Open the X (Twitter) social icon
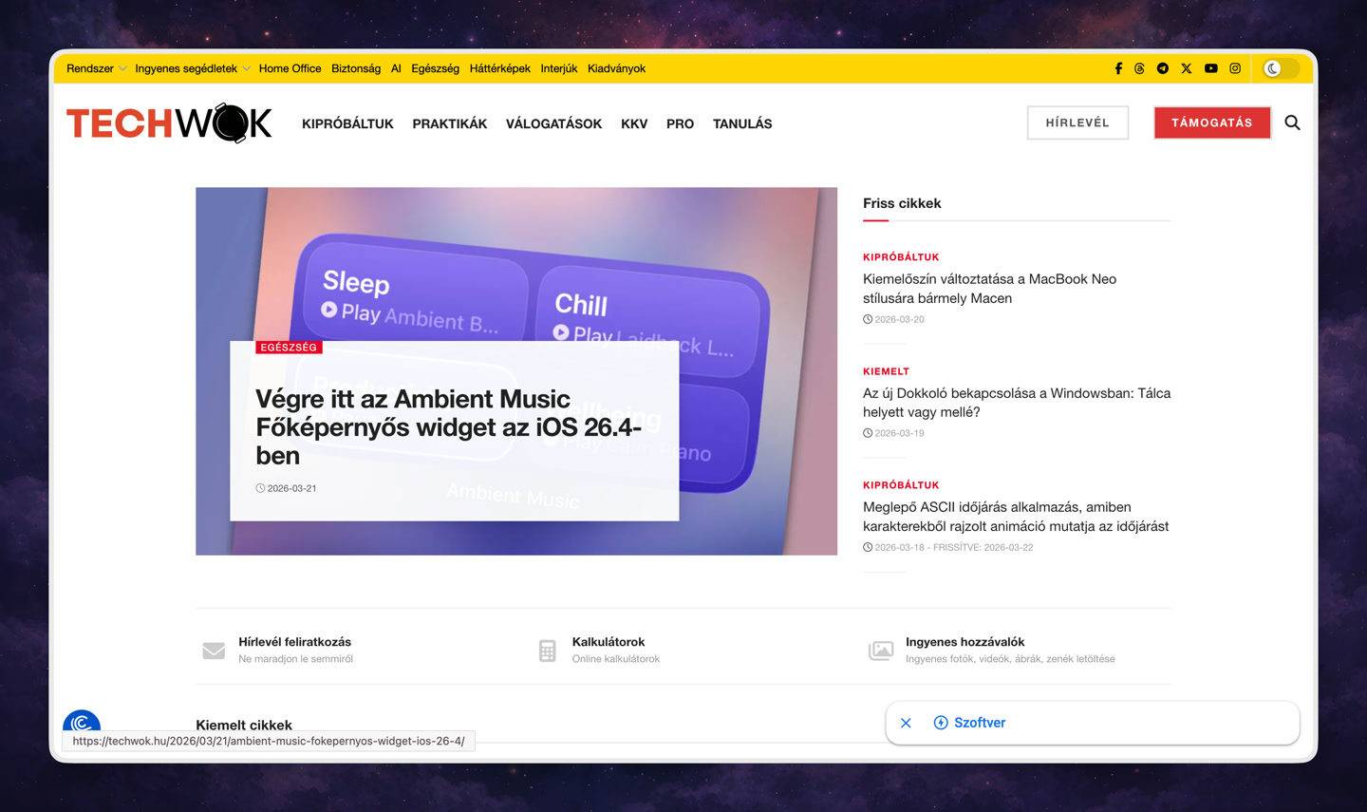Screen dimensions: 1367x812 (x=1187, y=68)
